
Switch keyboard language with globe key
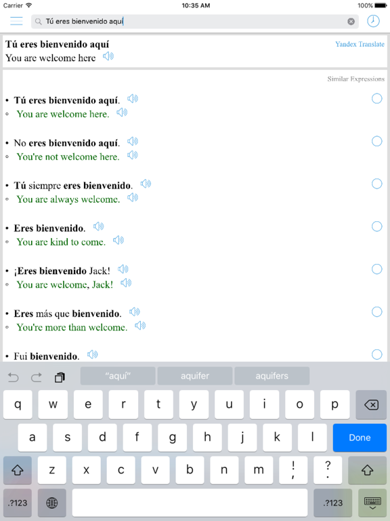(51, 503)
